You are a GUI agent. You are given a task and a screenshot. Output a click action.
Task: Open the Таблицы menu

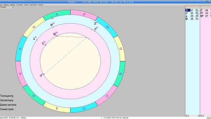(x=13, y=5)
